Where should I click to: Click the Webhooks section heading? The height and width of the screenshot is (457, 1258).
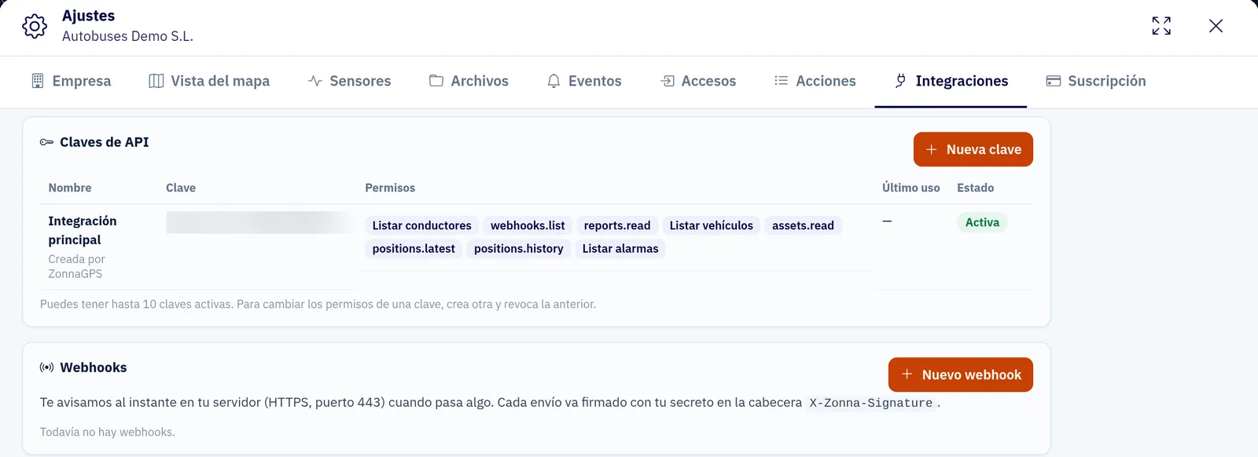tap(94, 367)
